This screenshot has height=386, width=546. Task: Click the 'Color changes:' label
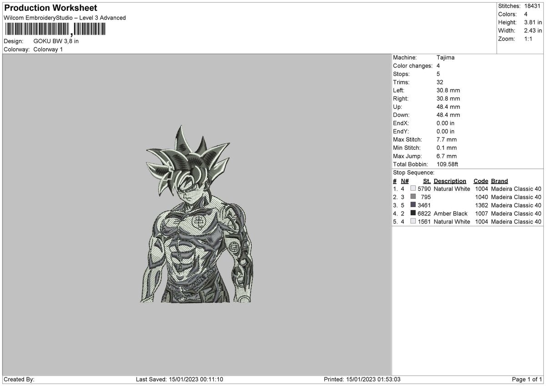coord(413,66)
